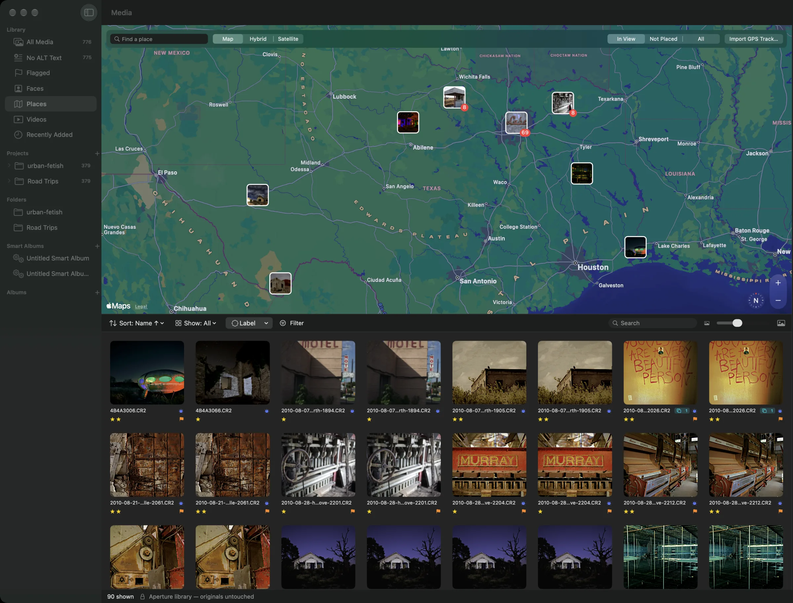
Task: Show Recently Added media
Action: pos(51,135)
